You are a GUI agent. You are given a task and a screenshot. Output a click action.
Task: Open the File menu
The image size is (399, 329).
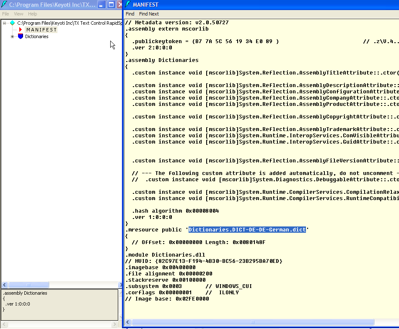(x=5, y=13)
